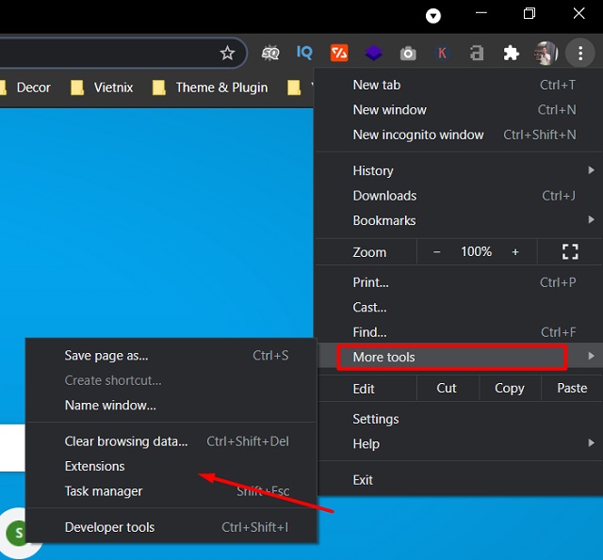Choose Print... from the menu
The height and width of the screenshot is (560, 603).
click(459, 282)
